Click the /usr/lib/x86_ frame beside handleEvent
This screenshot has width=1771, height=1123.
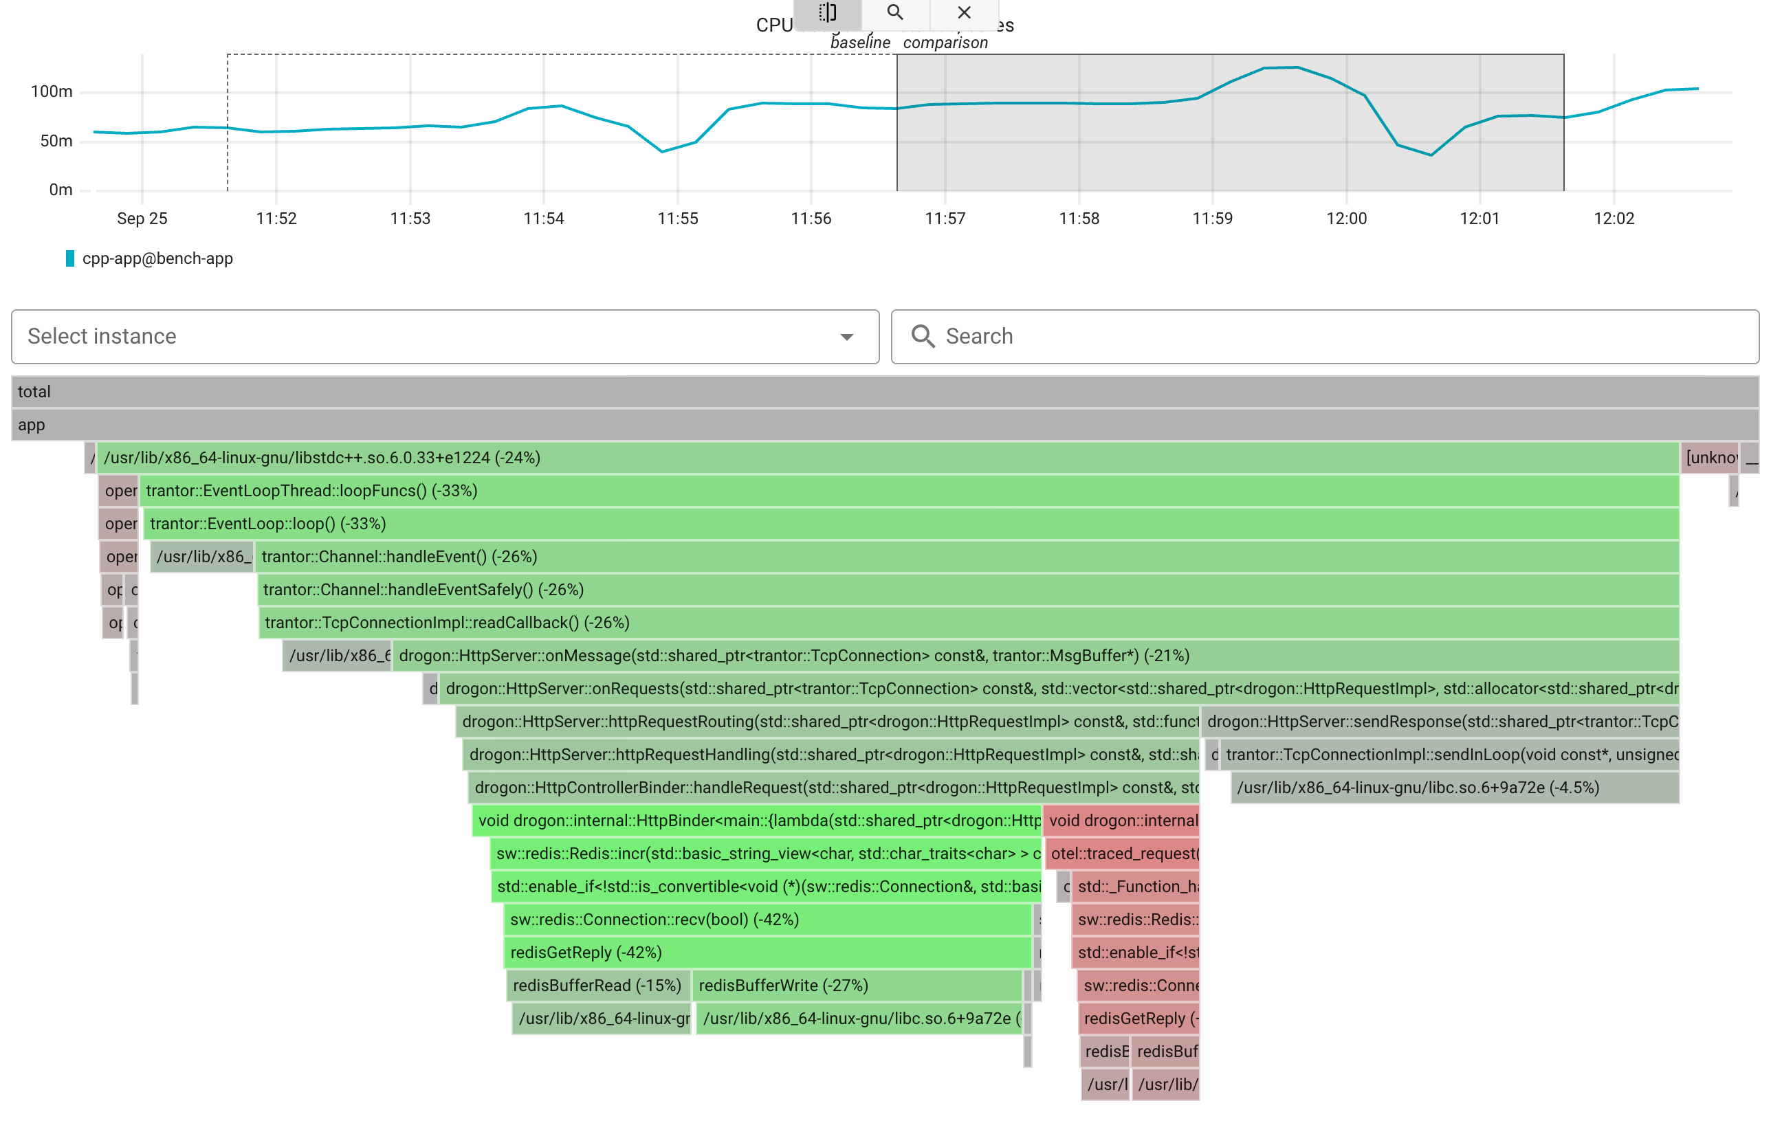(202, 557)
